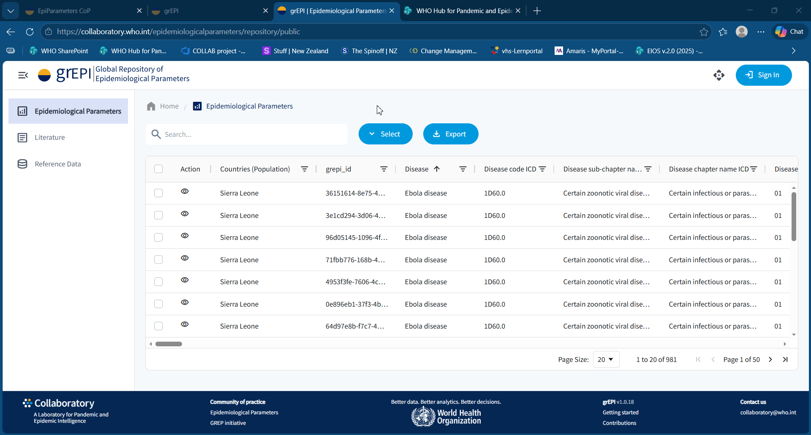This screenshot has width=811, height=435.
Task: View the record 96d05145-1096-4f… via its eye icon
Action: pos(185,236)
